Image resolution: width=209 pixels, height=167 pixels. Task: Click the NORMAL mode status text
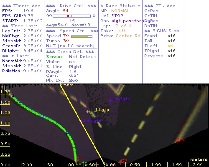tap(120, 11)
